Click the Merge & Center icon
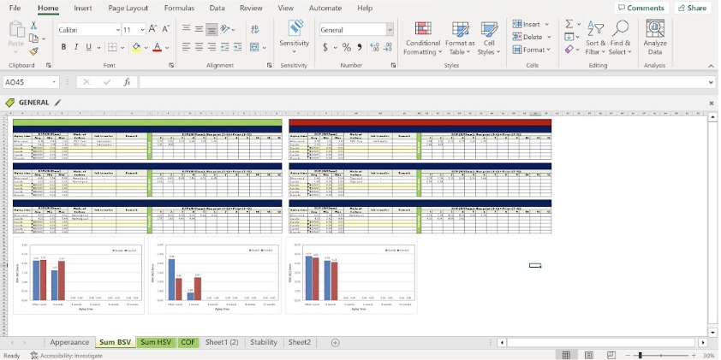Screen dimensions: 721x360 point(254,47)
